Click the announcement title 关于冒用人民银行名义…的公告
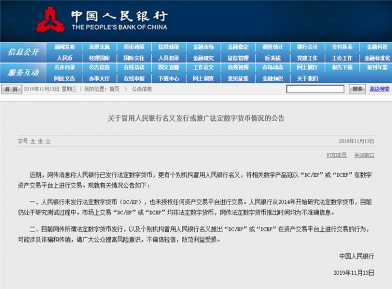This screenshot has width=392, height=289. click(196, 118)
